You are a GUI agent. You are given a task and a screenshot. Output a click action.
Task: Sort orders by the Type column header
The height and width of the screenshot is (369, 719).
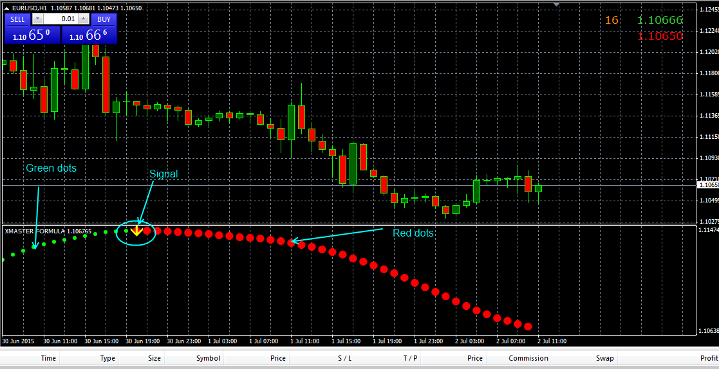coord(107,358)
